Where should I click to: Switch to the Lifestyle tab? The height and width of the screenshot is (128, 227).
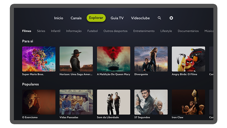(166, 31)
